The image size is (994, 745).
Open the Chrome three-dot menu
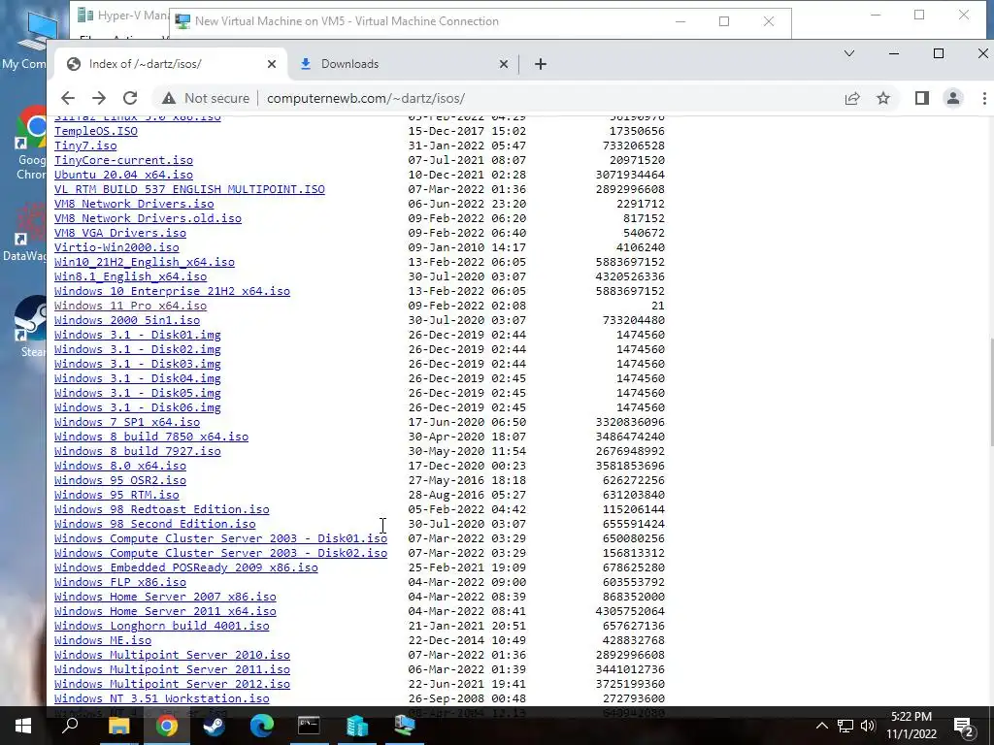(984, 98)
